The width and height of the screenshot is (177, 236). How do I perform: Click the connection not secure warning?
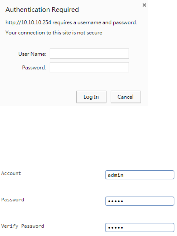(54, 33)
